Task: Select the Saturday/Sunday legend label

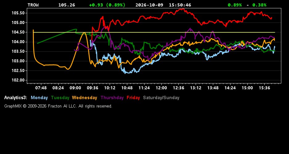Action: [x=161, y=98]
